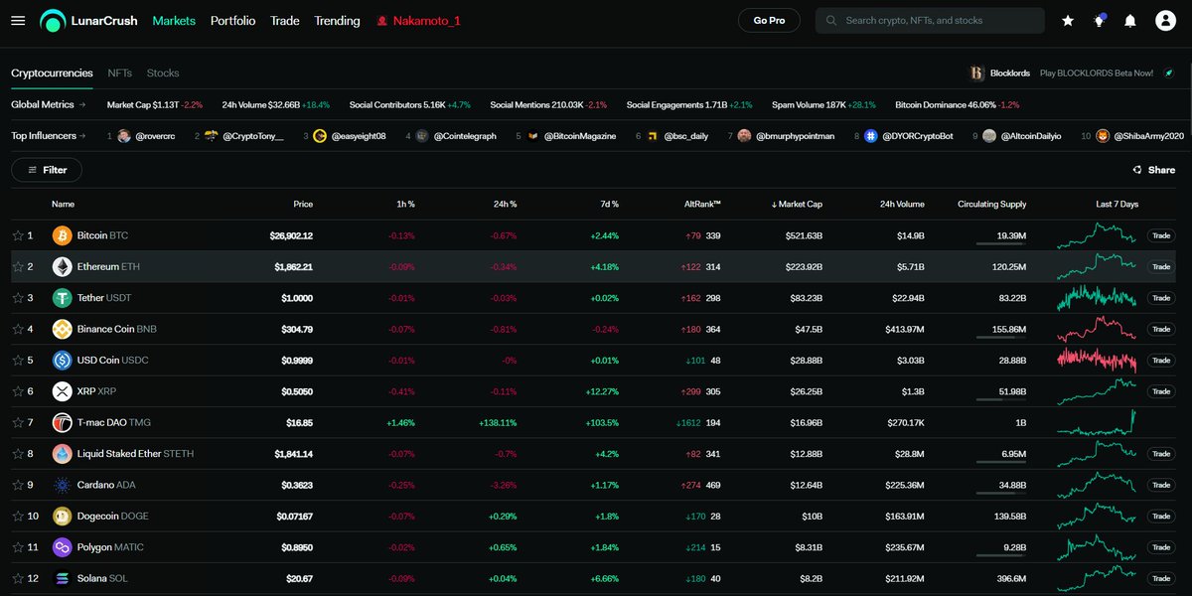This screenshot has width=1192, height=596.
Task: Switch to the Cryptocurrencies tab
Action: 52,74
